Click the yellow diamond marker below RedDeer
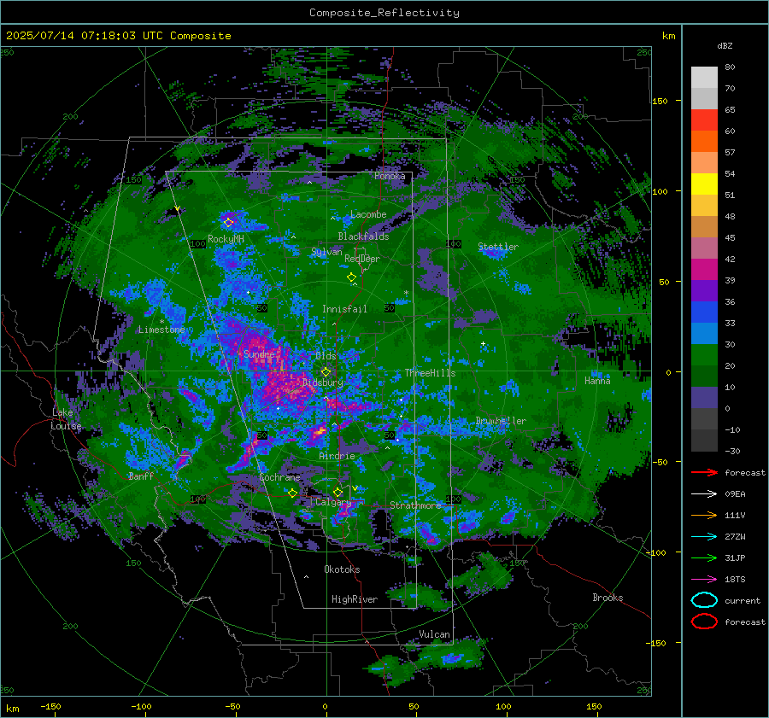The width and height of the screenshot is (769, 718). 351,277
